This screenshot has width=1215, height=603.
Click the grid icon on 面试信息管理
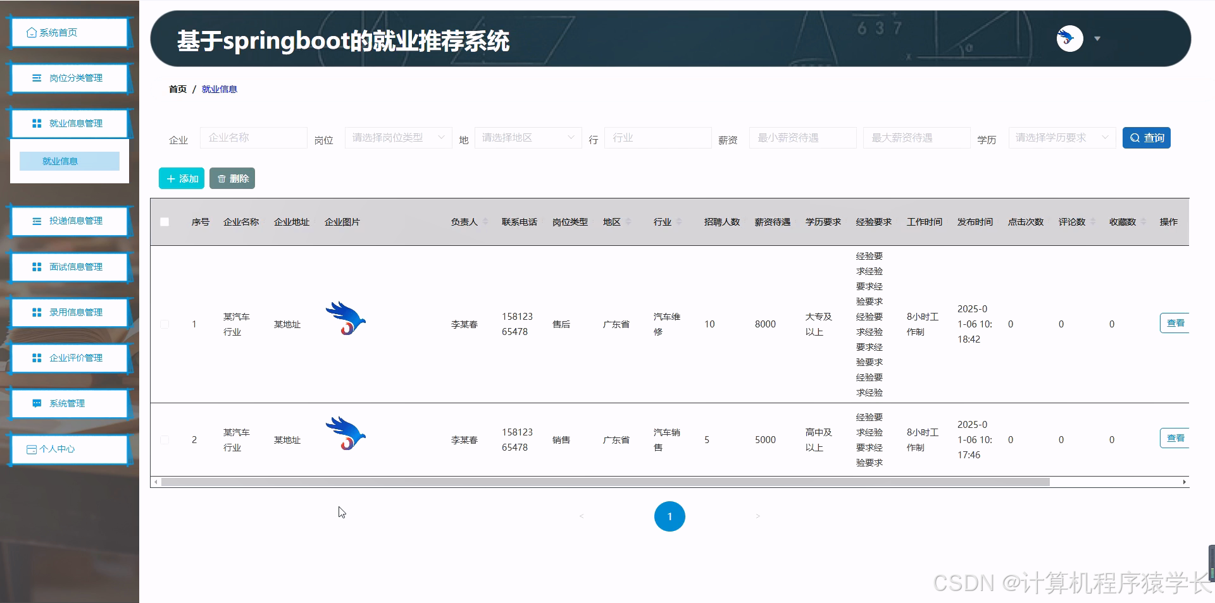35,267
